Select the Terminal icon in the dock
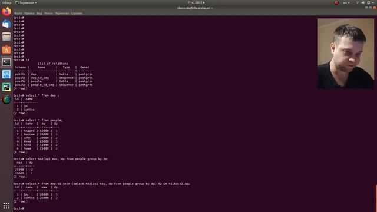The image size is (377, 212). click(6, 62)
